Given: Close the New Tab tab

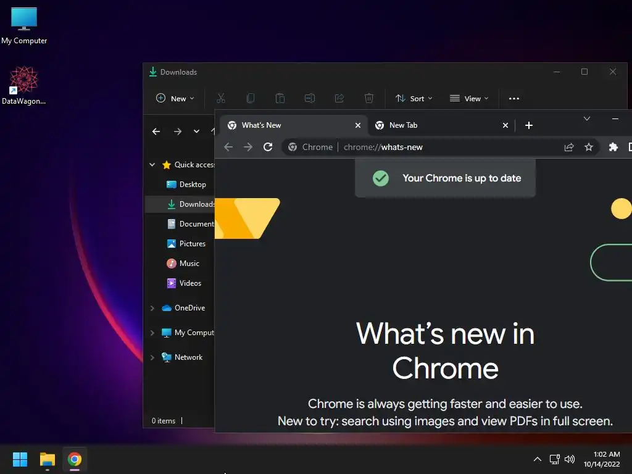Looking at the screenshot, I should (505, 125).
